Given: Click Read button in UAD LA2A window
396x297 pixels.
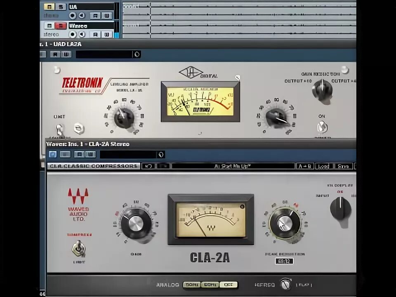Looking at the screenshot, I should (55, 54).
